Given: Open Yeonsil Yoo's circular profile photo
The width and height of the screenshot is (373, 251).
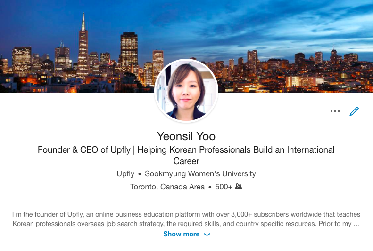Looking at the screenshot, I should pyautogui.click(x=186, y=91).
